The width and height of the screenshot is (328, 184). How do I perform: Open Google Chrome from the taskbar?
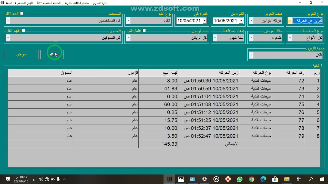point(252,179)
